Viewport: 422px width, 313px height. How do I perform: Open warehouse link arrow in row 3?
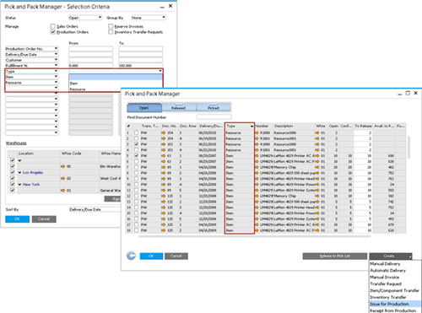click(x=317, y=144)
